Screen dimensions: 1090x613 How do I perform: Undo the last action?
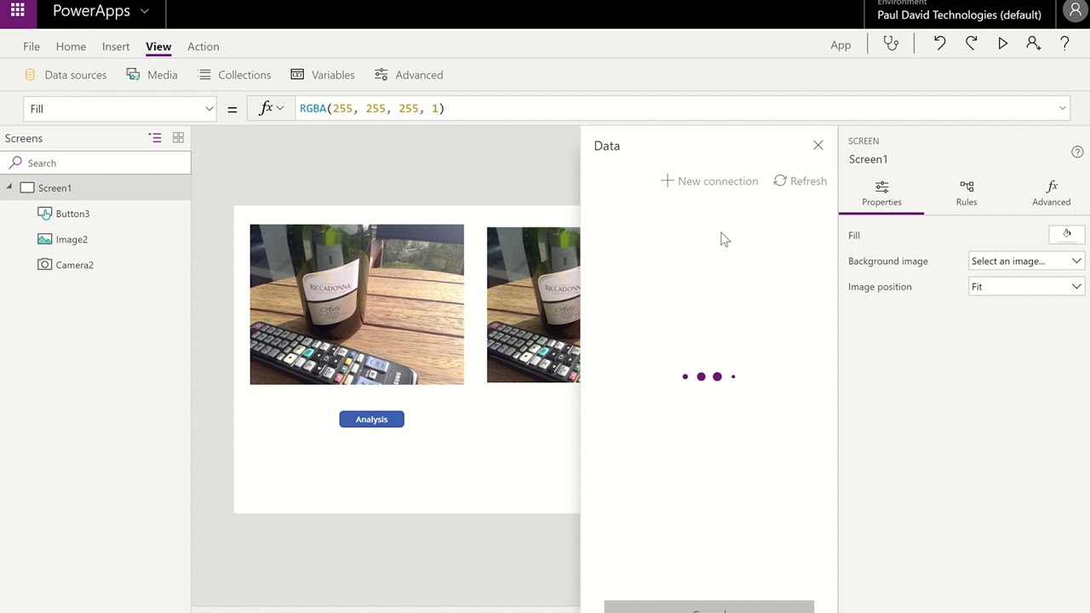939,43
